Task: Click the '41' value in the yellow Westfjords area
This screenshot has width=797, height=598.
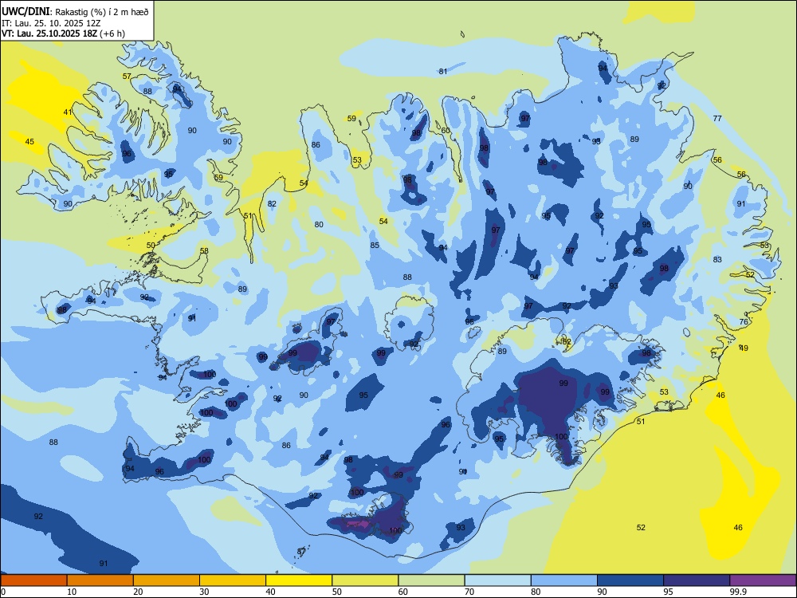Action: pyautogui.click(x=68, y=112)
